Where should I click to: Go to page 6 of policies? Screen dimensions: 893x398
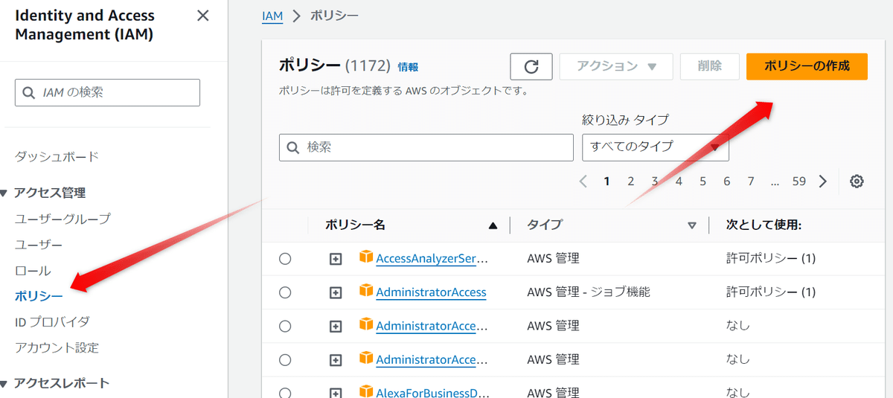click(727, 181)
